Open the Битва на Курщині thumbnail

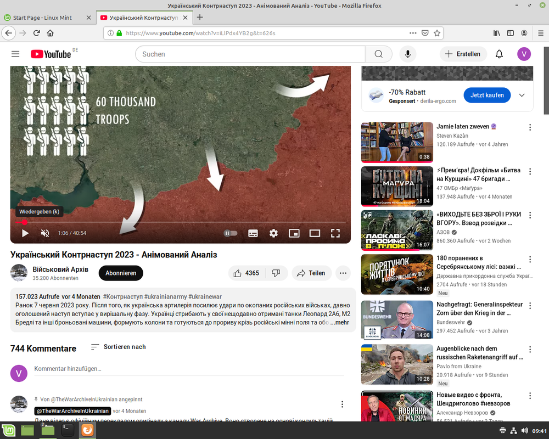(397, 186)
